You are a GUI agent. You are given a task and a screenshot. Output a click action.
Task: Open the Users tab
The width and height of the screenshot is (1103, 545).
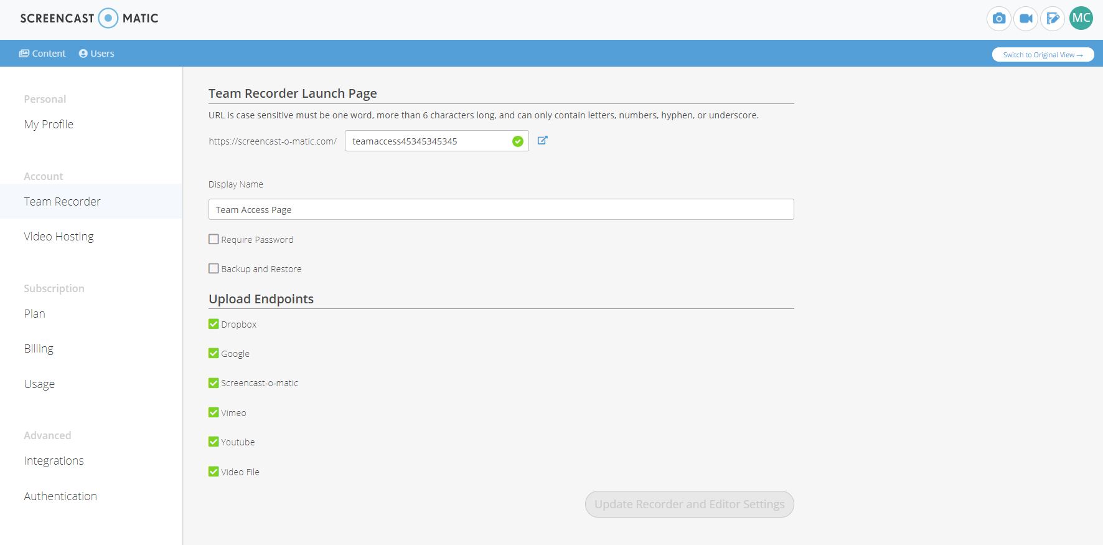coord(96,54)
